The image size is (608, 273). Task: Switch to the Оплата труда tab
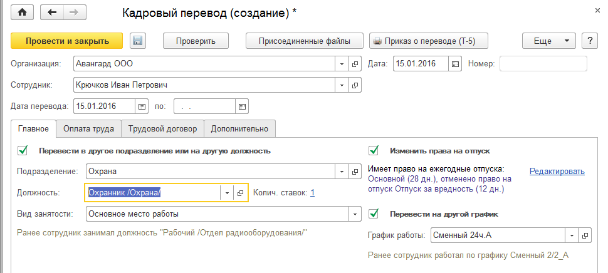point(88,129)
